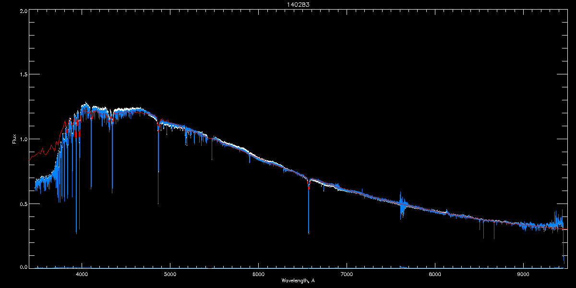Click the 1.0 flux tick label
This screenshot has width=576, height=288.
pos(23,139)
